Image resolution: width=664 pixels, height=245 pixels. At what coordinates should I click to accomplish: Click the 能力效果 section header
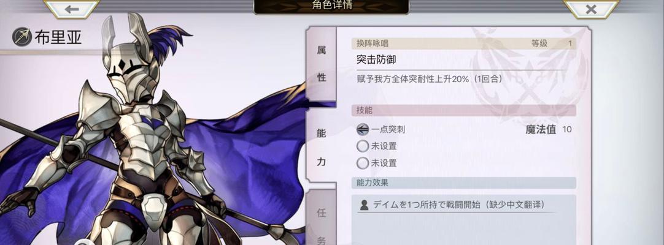coord(464,183)
